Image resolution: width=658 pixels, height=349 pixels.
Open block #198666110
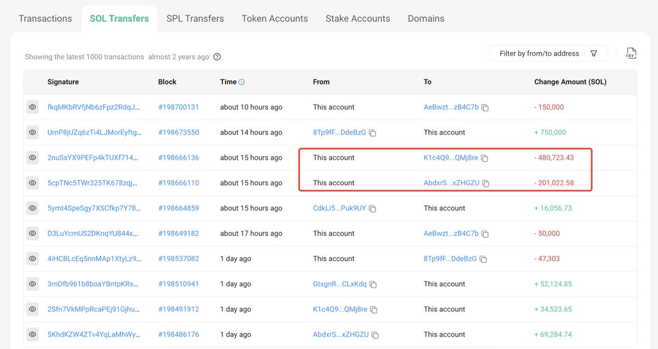(x=178, y=183)
